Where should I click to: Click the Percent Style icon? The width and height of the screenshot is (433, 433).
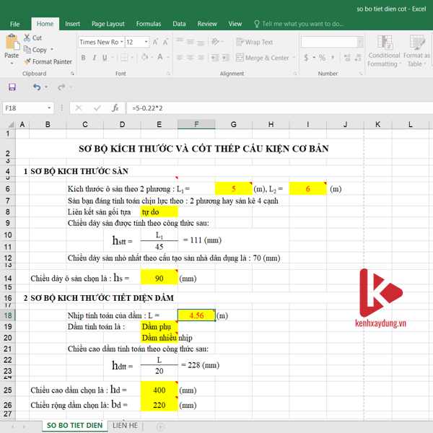[322, 58]
